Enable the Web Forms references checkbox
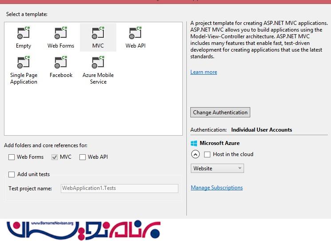This screenshot has height=241, width=331. click(12, 157)
